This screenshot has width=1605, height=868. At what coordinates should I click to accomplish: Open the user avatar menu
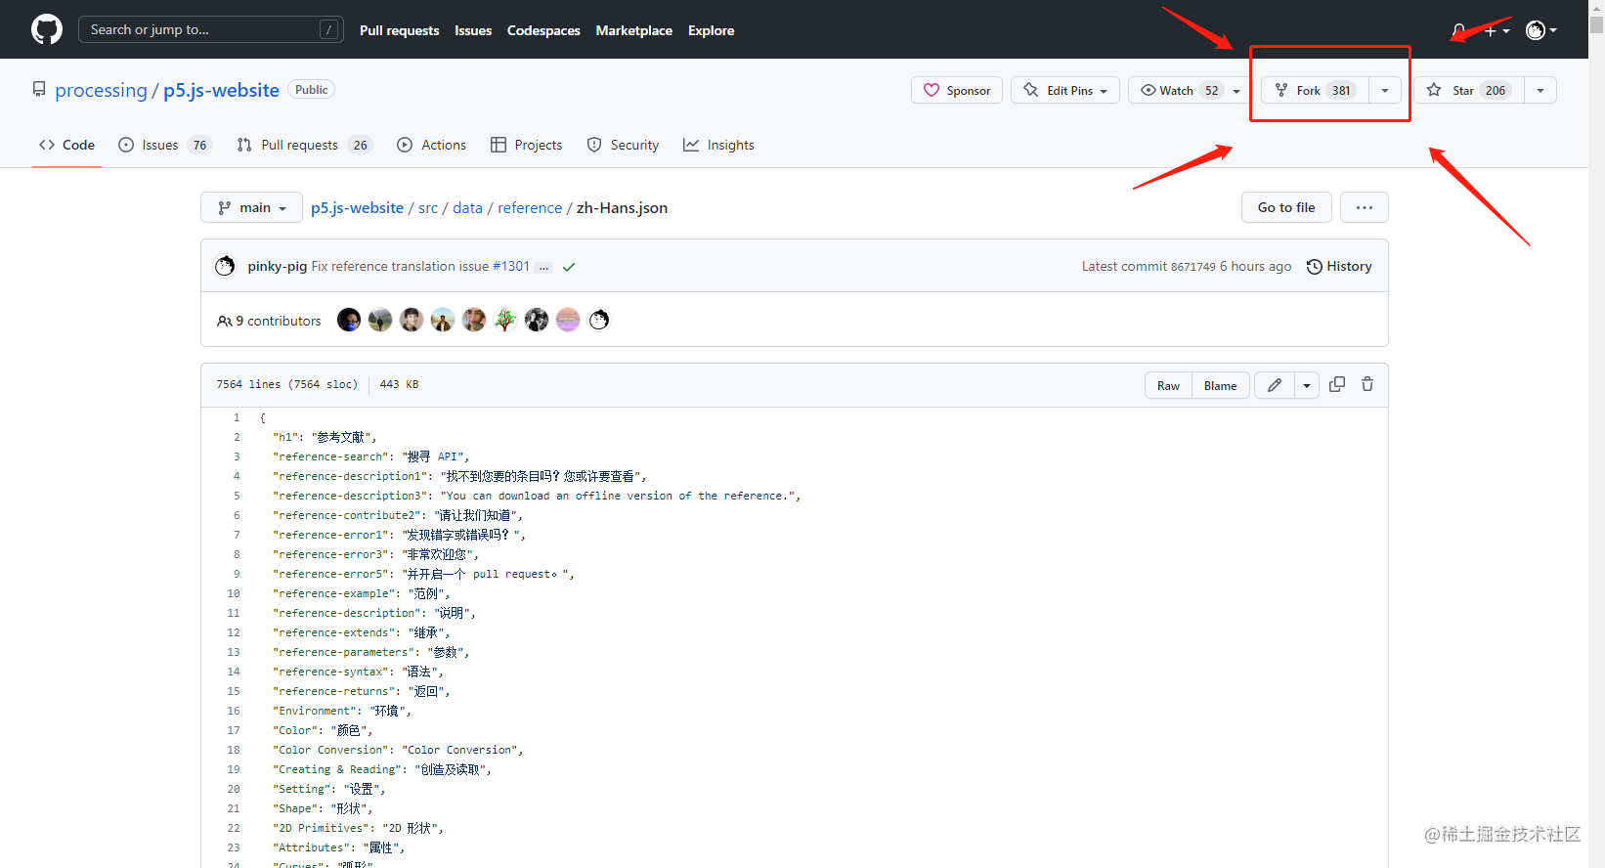click(x=1541, y=30)
